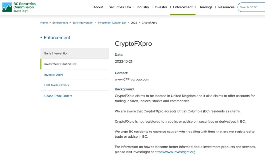Screen dimensions: 265x158
Task: Click the 2022 breadcrumb entry
Action: [134, 23]
